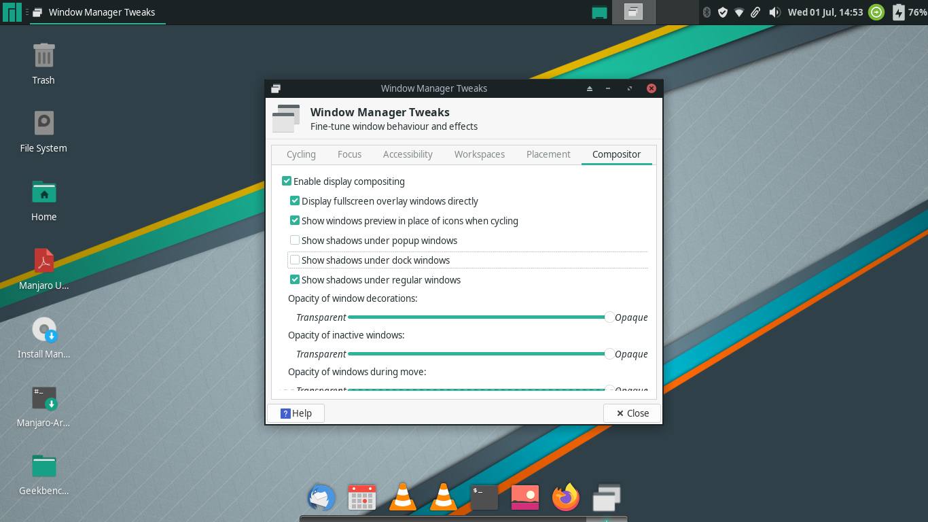Open the Bluetooth tray icon
Screen dimensions: 928x522
point(707,12)
